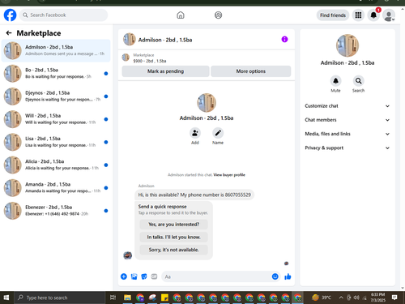Open the account profile menu

[389, 15]
